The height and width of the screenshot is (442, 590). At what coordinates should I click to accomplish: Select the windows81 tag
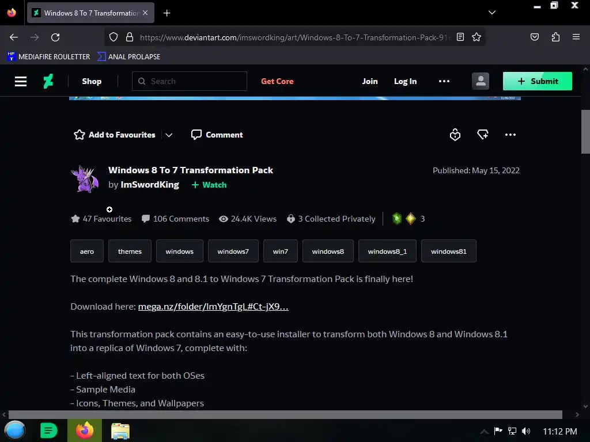pos(449,251)
